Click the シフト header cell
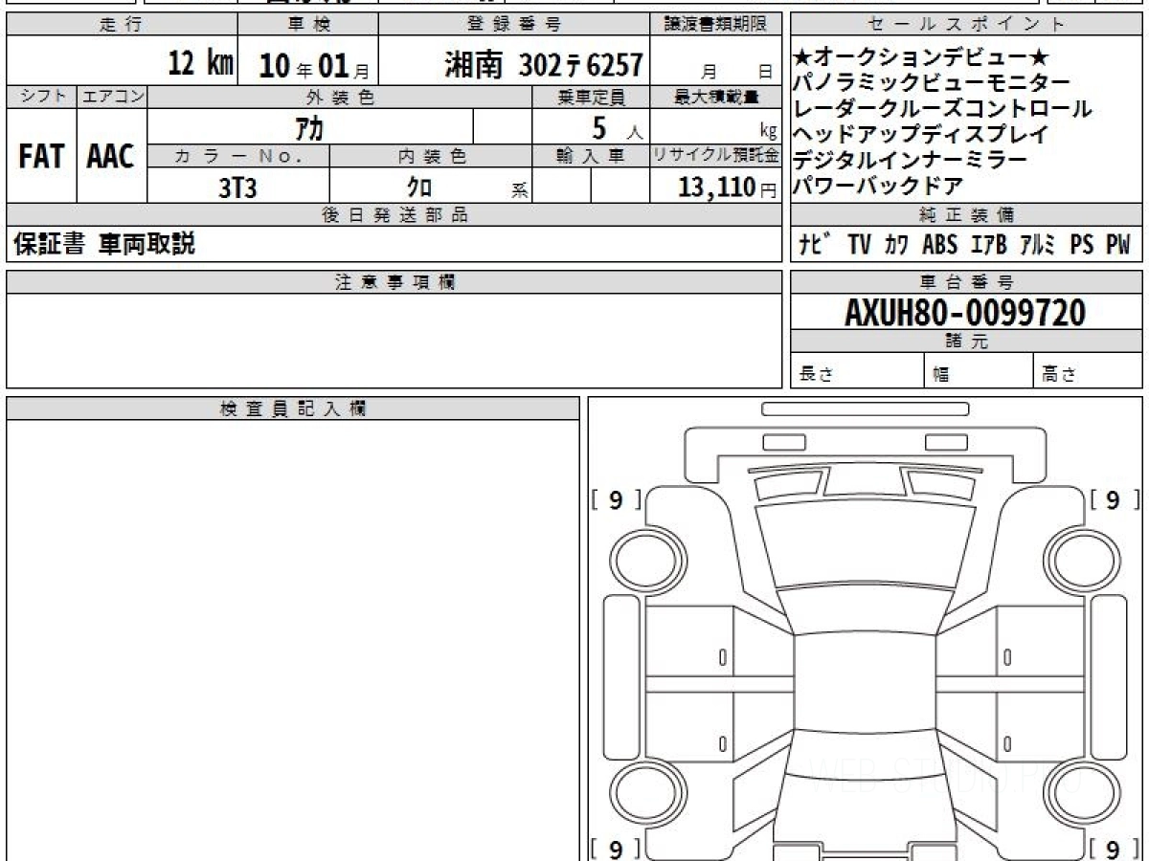 [41, 97]
